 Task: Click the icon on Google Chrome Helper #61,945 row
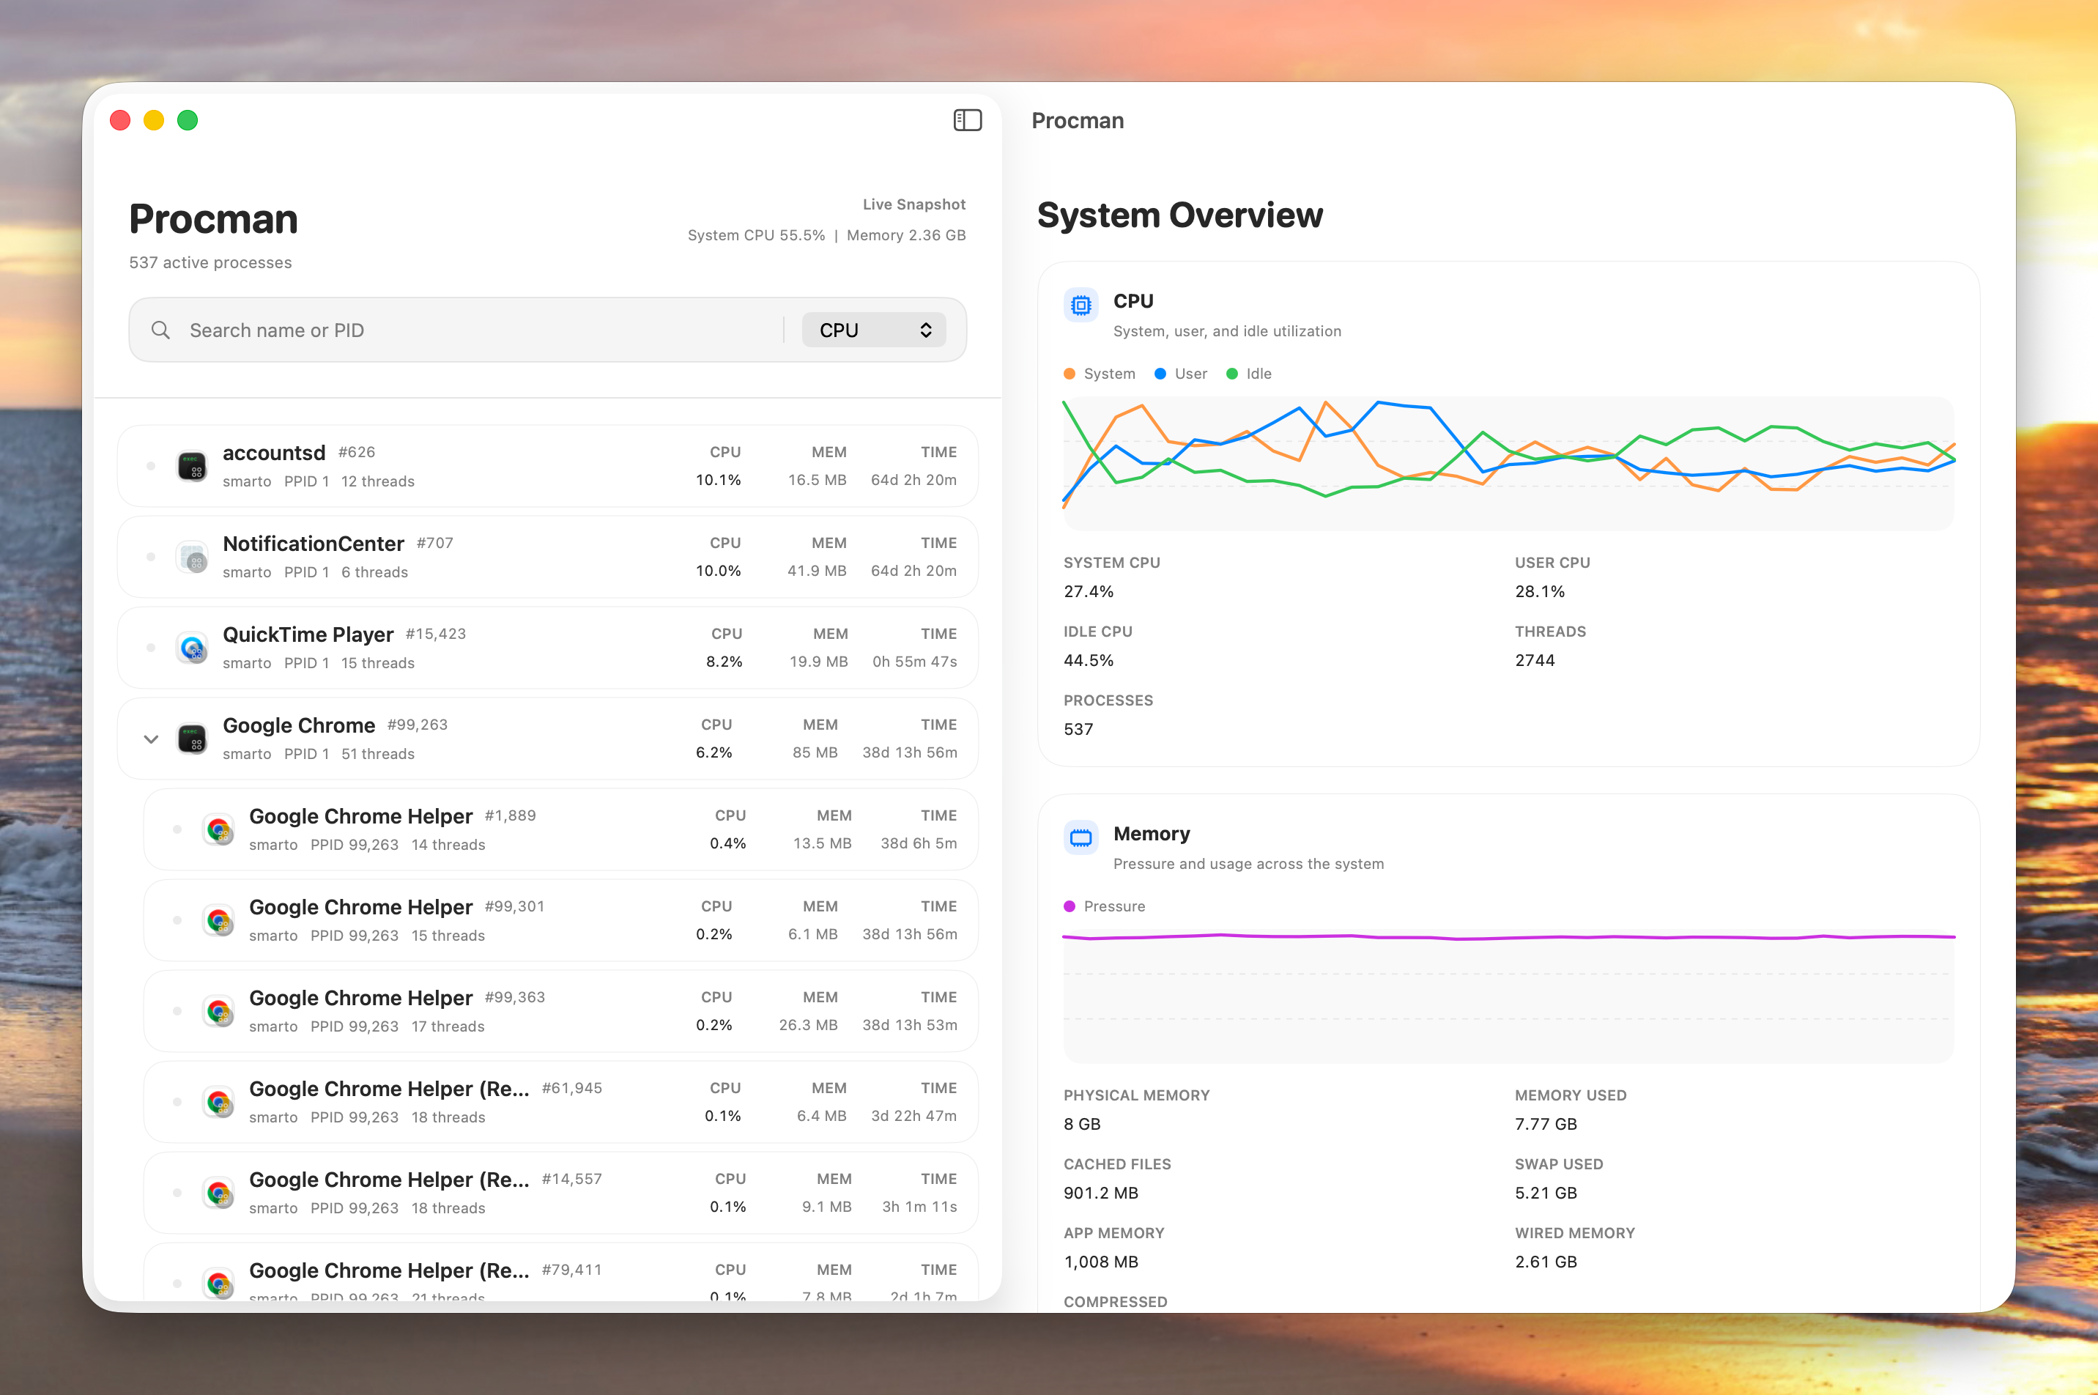point(219,1101)
